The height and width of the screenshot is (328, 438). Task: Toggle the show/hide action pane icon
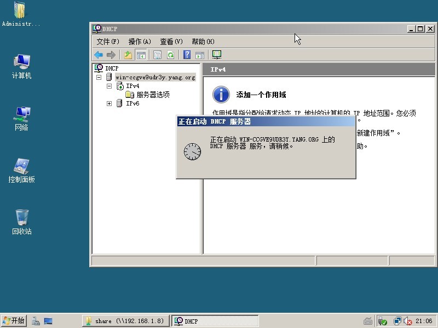pyautogui.click(x=200, y=55)
